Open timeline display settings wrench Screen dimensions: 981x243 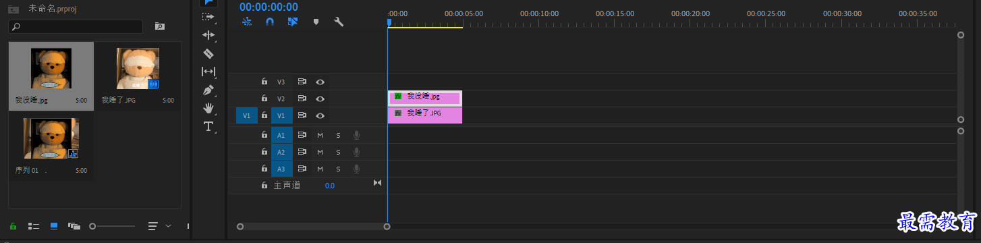(x=339, y=22)
